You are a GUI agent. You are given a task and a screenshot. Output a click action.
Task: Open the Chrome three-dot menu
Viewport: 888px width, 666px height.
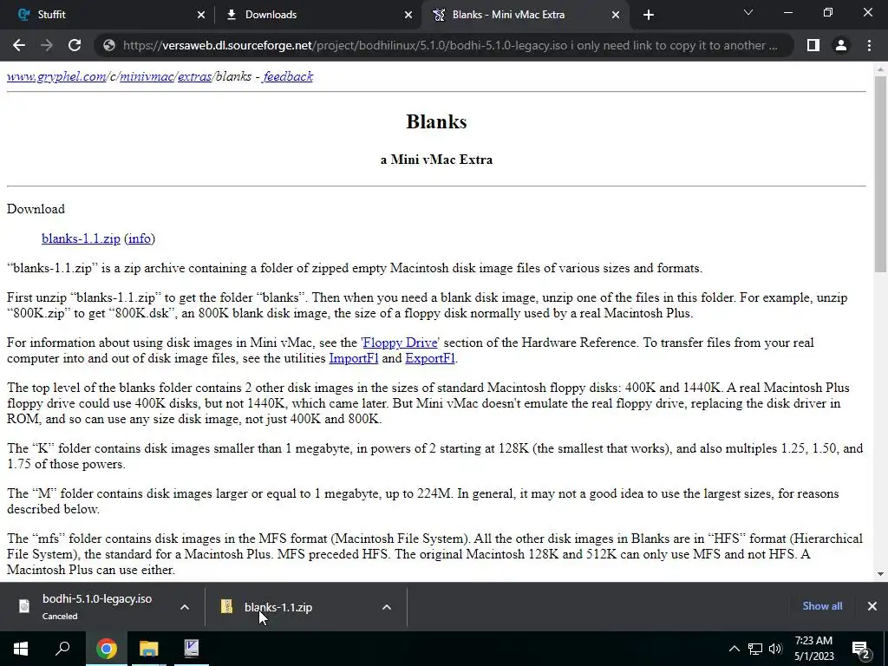(x=869, y=45)
